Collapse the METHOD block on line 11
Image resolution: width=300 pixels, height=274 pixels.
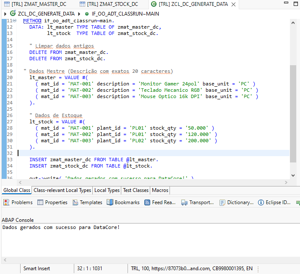click(x=15, y=21)
